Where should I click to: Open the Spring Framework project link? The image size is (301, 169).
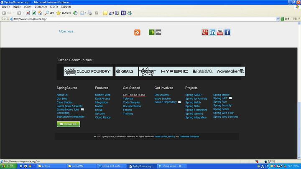(196, 110)
